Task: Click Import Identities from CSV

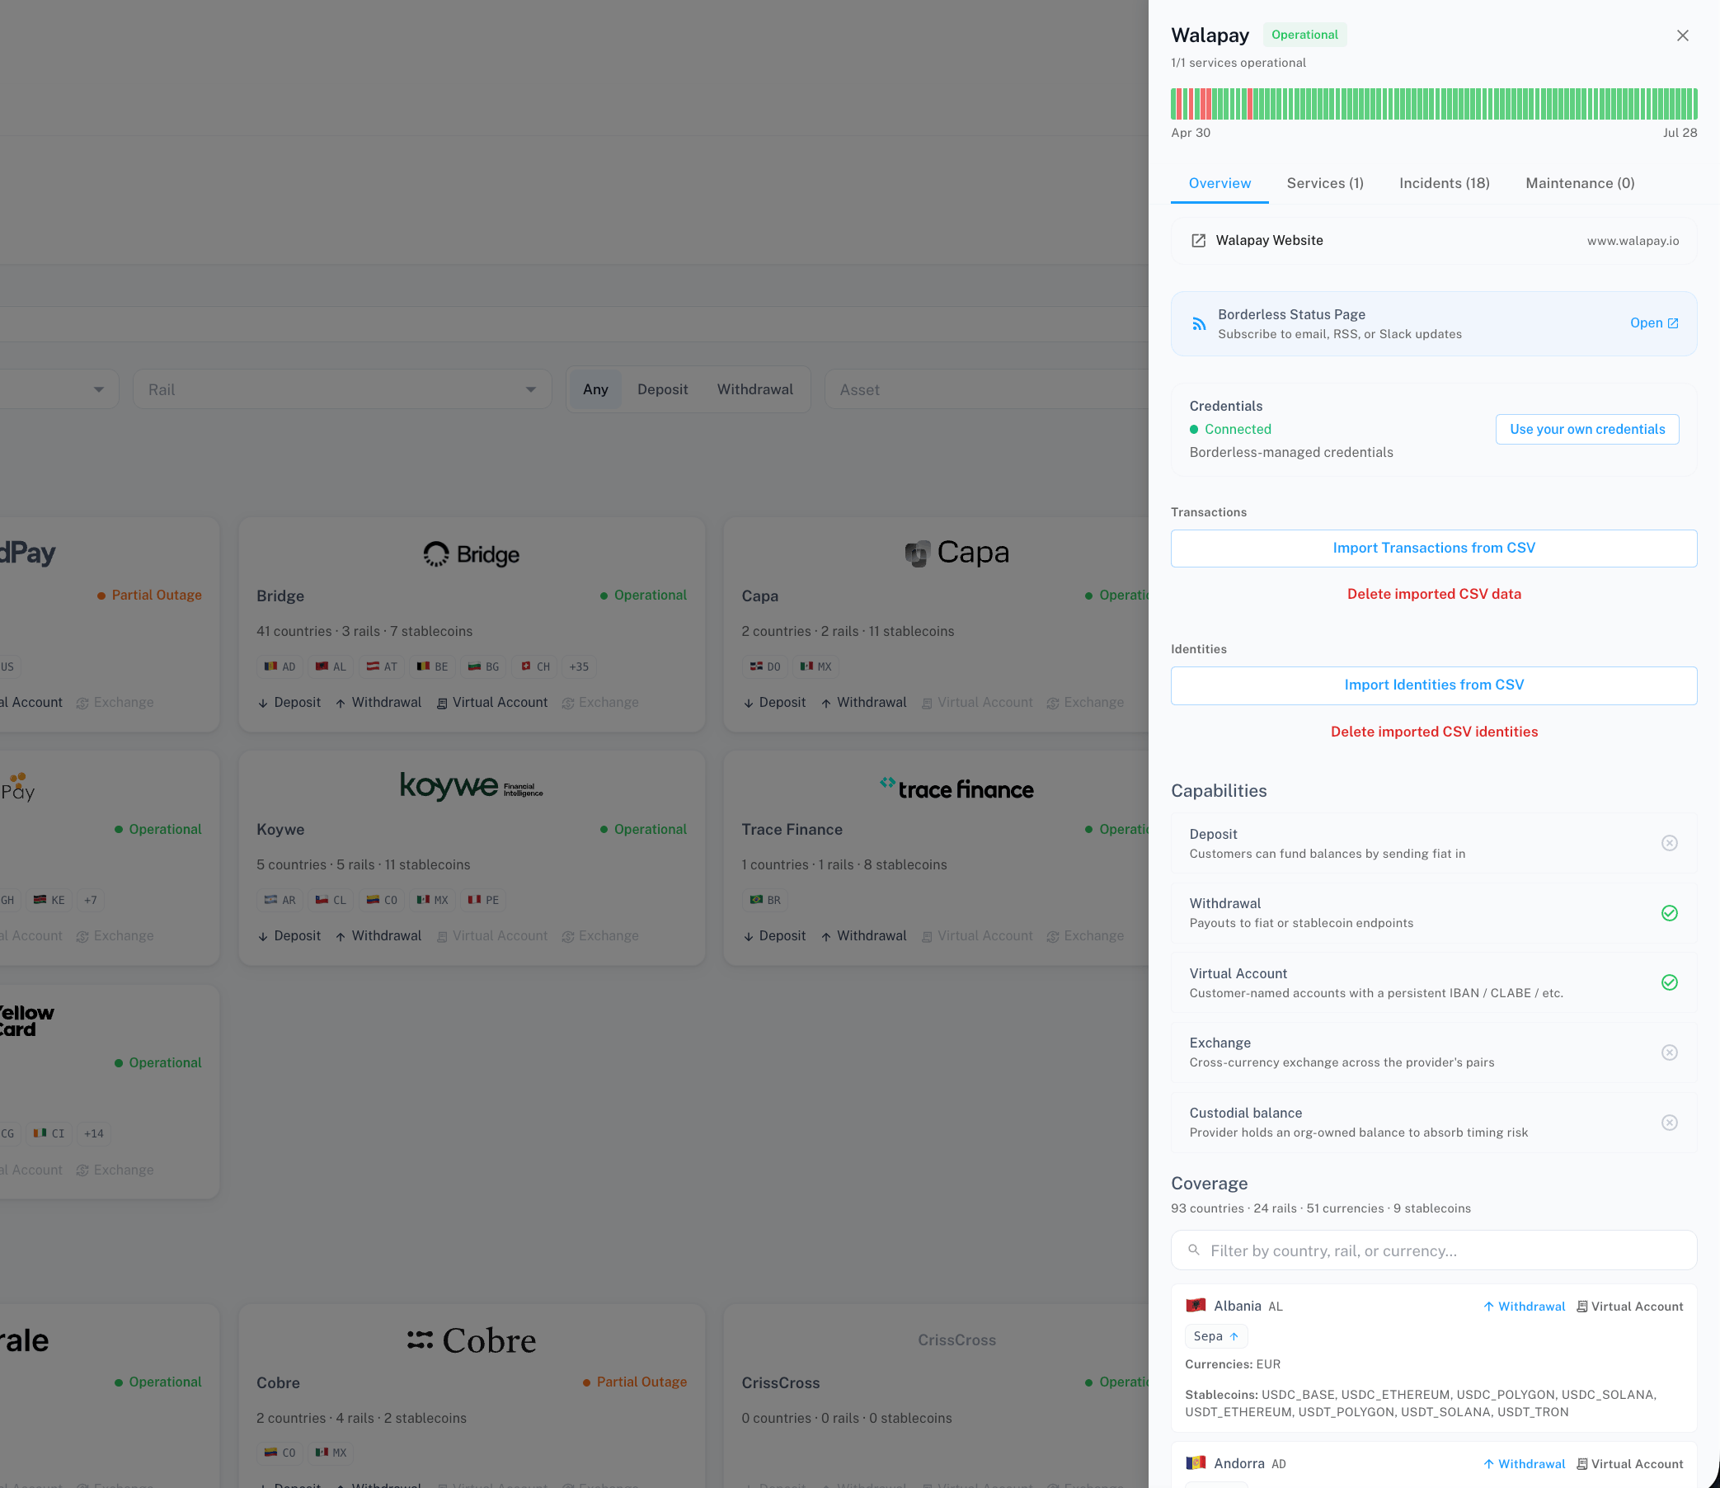Action: 1434,685
